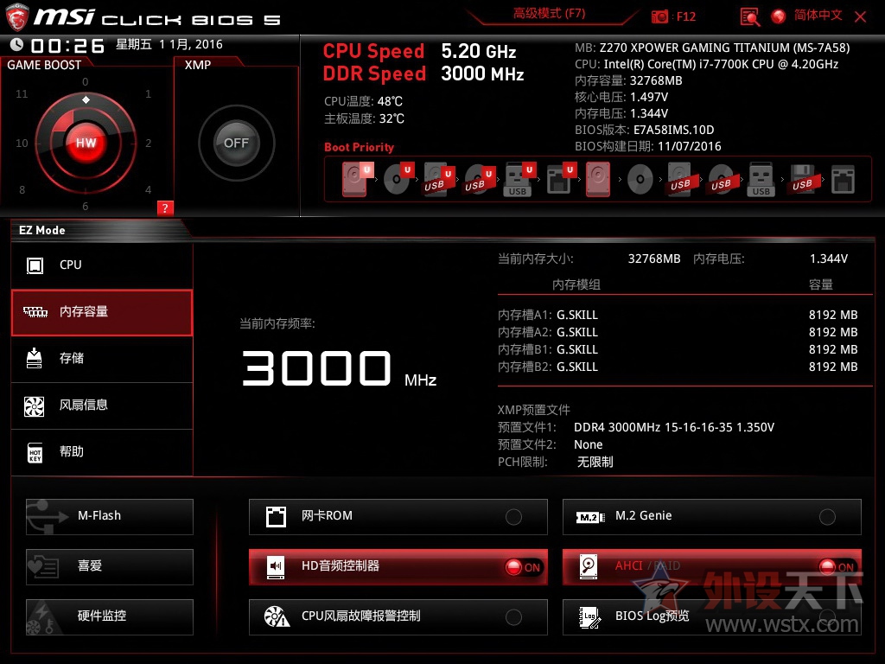Image resolution: width=885 pixels, height=664 pixels.
Task: Close the BIOS with the red X
Action: 861,17
